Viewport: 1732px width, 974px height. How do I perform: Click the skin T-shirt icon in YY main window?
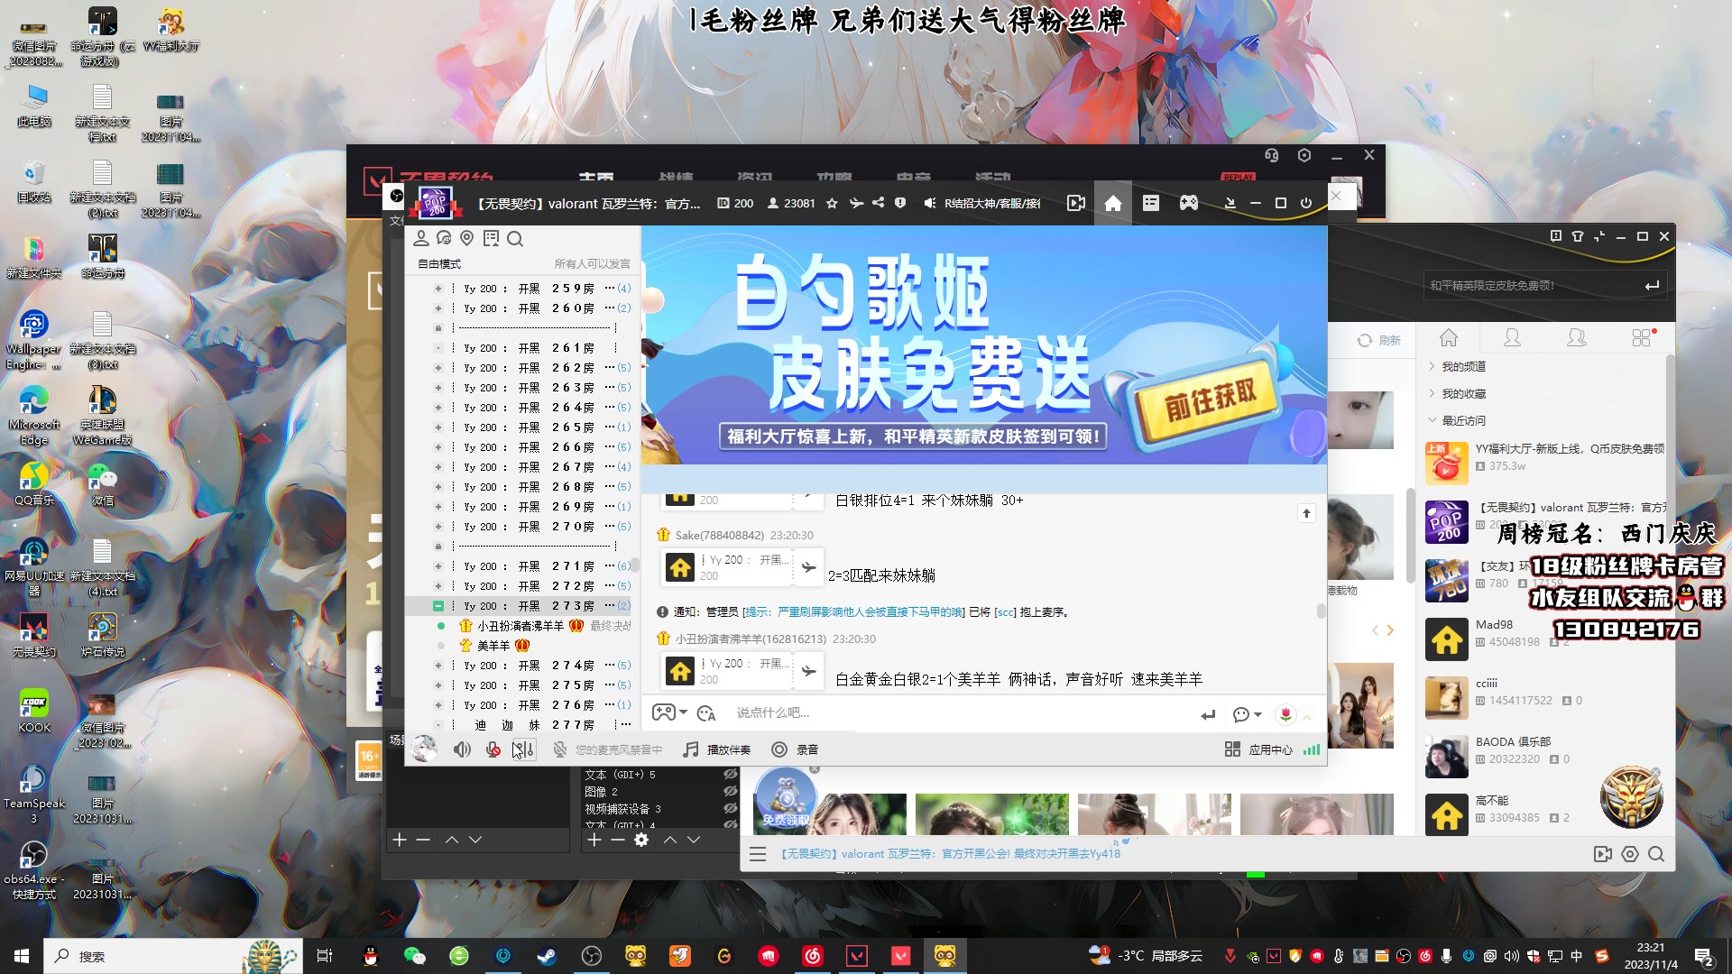[x=1578, y=236]
